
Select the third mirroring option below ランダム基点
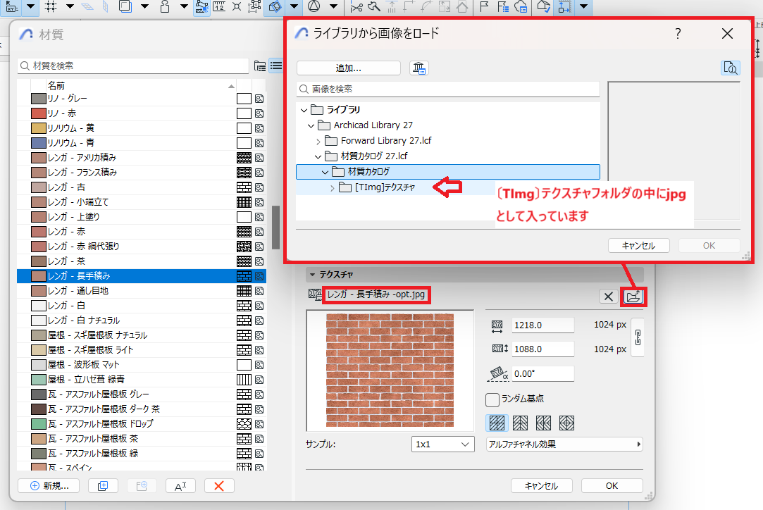point(543,423)
